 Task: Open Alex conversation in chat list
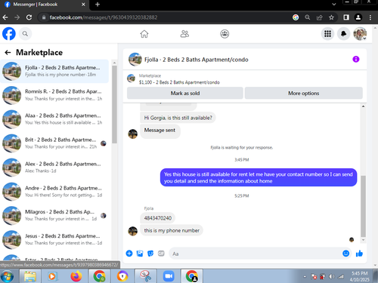(x=54, y=168)
